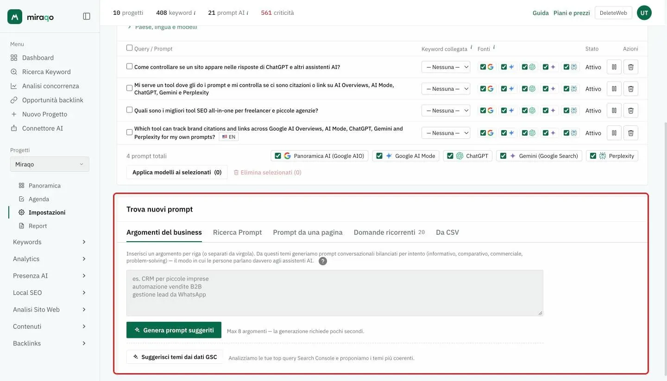Delete the 'Quali sono i migliori tool' prompt
This screenshot has width=667, height=381.
(631, 111)
